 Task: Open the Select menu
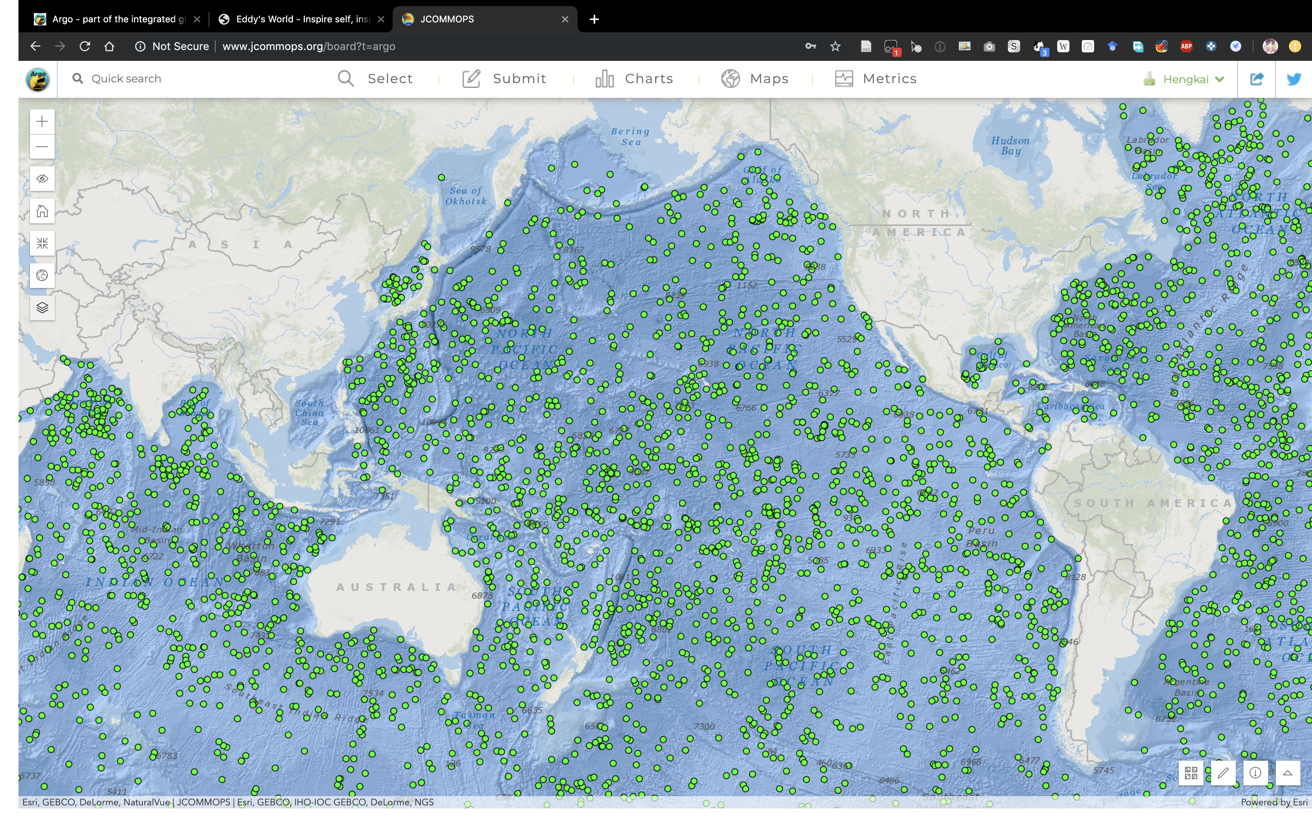[375, 79]
